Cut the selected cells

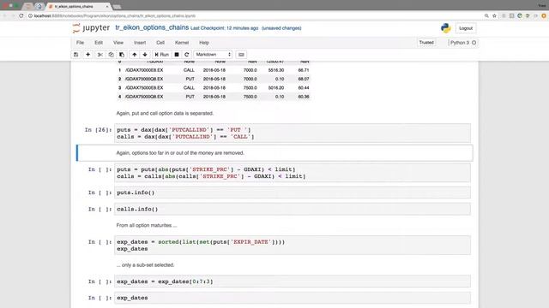point(100,55)
